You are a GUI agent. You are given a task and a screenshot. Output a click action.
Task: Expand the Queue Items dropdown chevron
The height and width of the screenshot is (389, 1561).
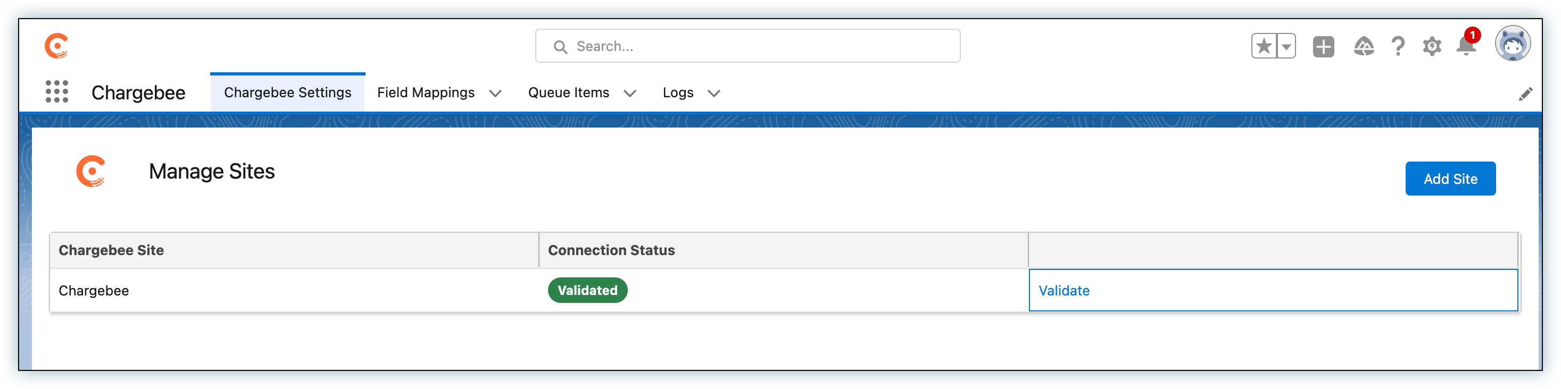tap(631, 94)
